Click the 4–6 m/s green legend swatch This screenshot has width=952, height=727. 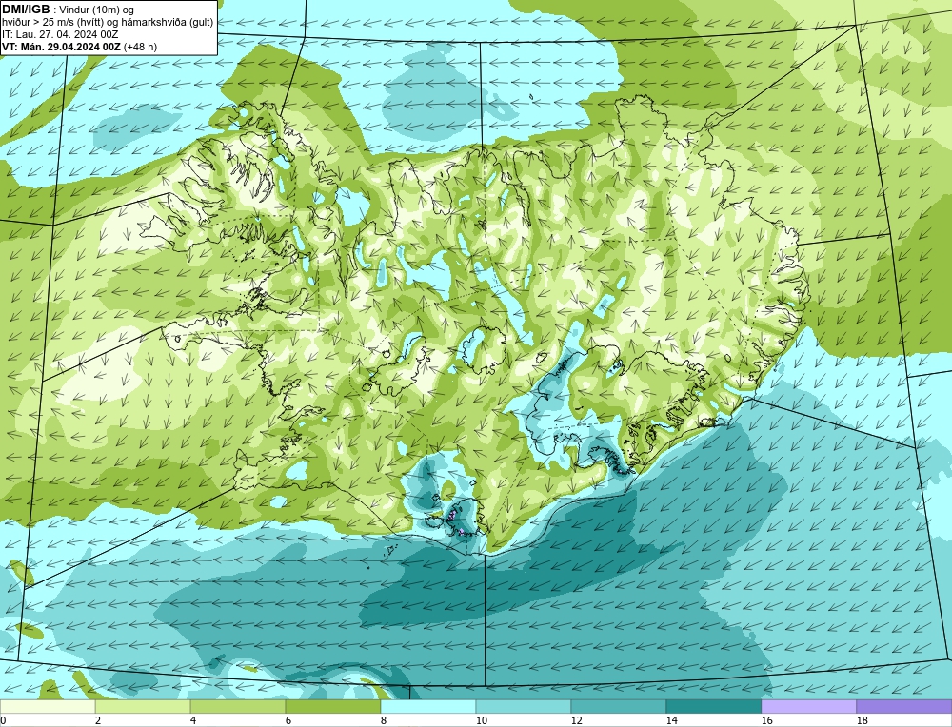[x=238, y=707]
